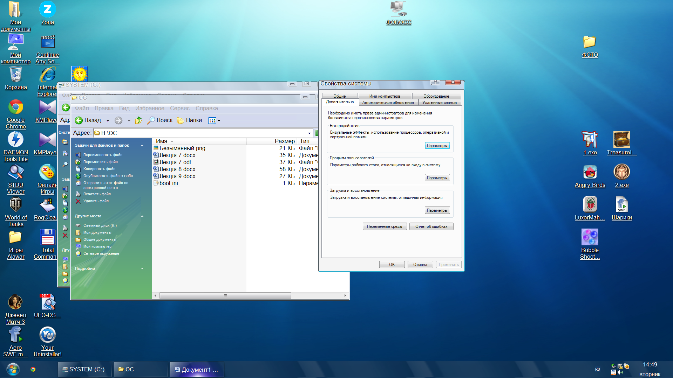
Task: Switch to Автоматическое обновление tab
Action: [x=388, y=103]
